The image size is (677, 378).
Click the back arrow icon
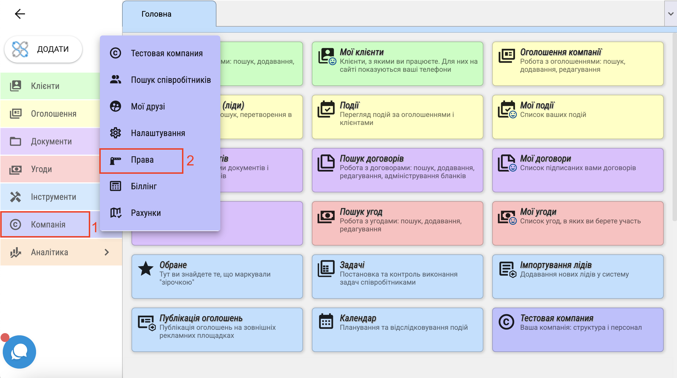tap(20, 14)
